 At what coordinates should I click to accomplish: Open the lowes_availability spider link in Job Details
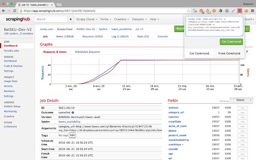tap(69, 122)
